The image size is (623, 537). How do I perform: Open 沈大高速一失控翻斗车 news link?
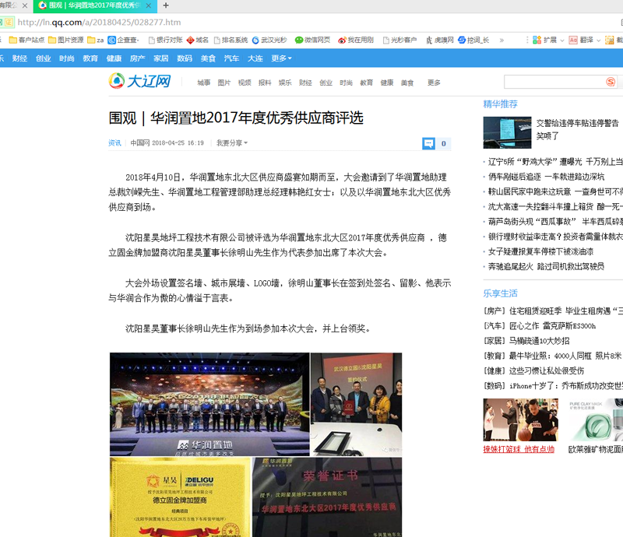555,206
